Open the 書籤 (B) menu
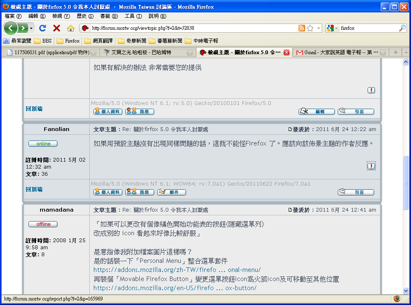Viewport: 411px width, 305px height. tap(109, 16)
